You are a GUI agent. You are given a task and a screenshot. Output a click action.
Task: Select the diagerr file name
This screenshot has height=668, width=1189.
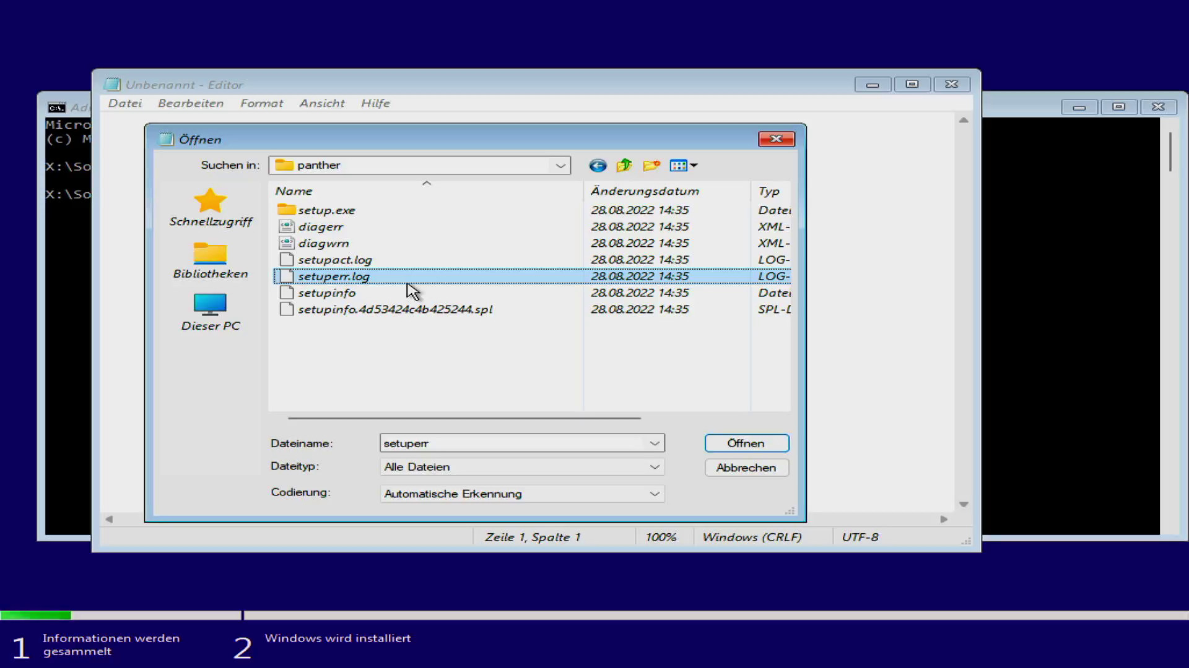click(x=320, y=226)
